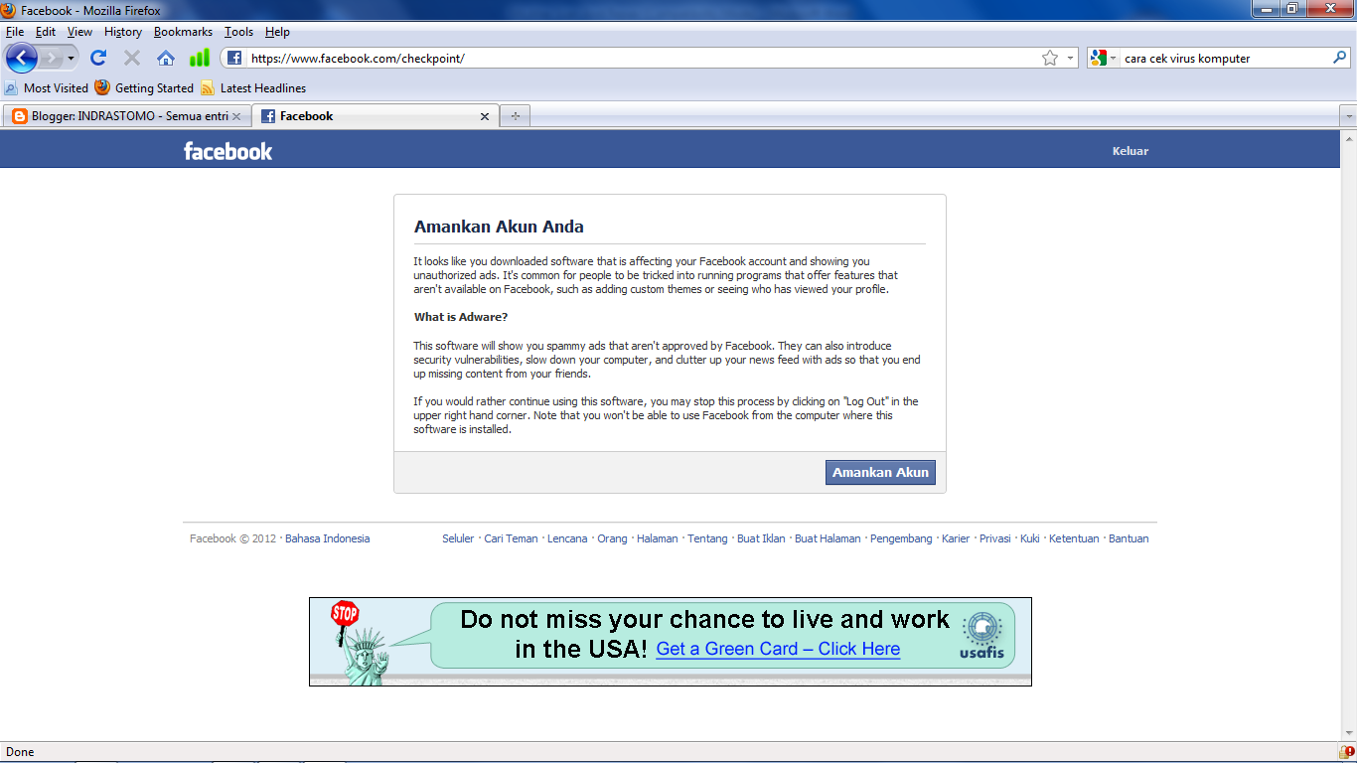Viewport: 1357px width, 763px height.
Task: Click the 'Amankan Akun Anda' heading
Action: [x=499, y=227]
